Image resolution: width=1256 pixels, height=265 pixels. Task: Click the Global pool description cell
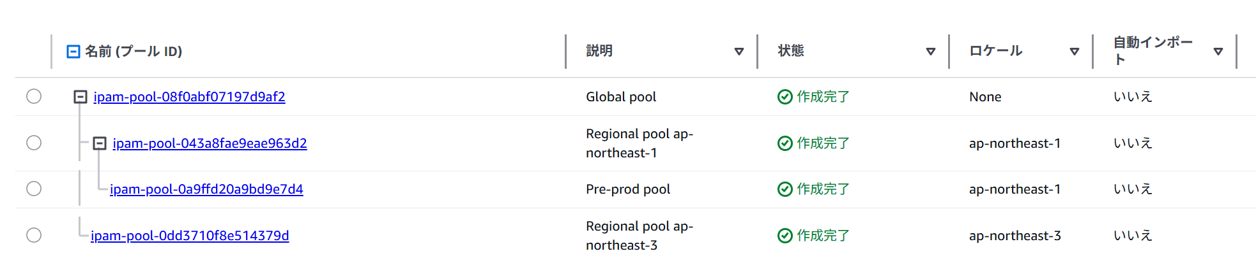coord(621,97)
